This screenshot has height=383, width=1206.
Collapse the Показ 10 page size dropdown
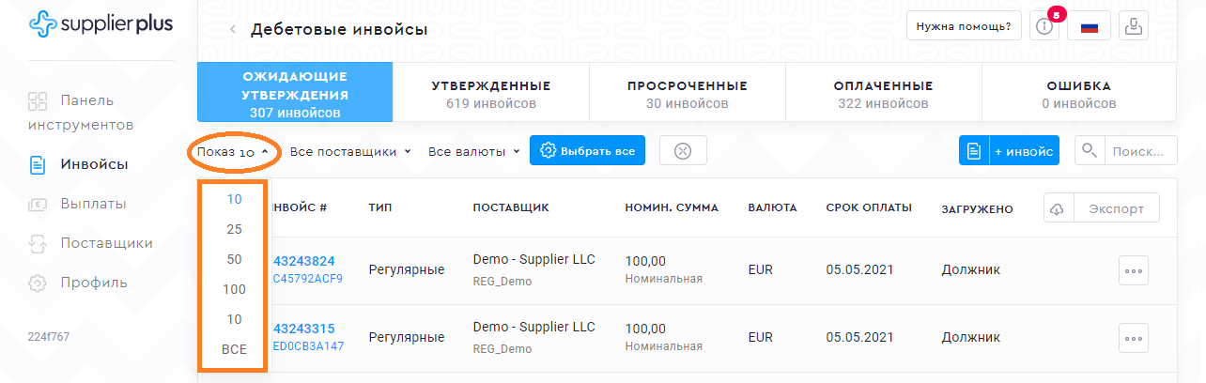pos(233,151)
